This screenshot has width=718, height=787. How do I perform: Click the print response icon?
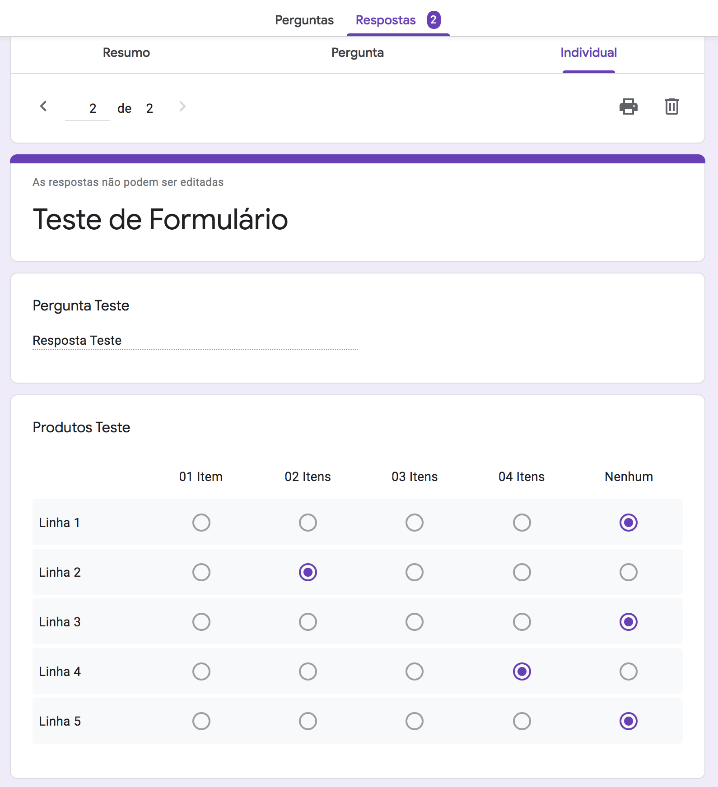point(628,106)
